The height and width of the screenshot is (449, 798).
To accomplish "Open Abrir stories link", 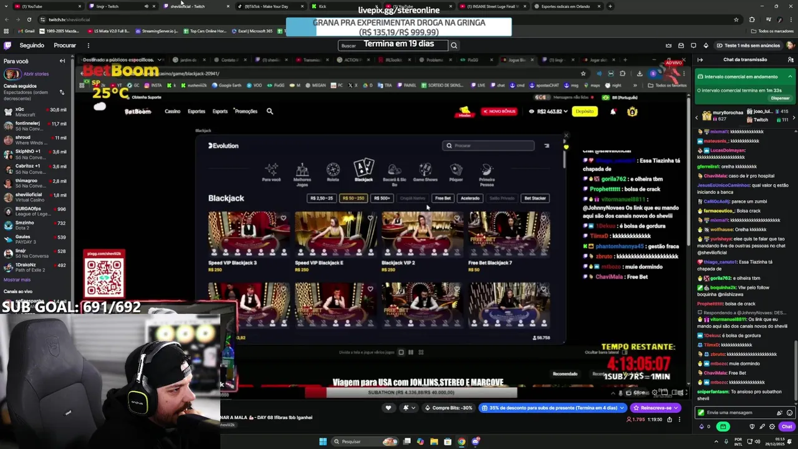I will point(36,74).
